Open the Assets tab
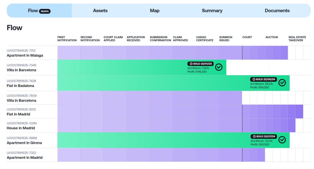The height and width of the screenshot is (169, 314). (x=100, y=11)
